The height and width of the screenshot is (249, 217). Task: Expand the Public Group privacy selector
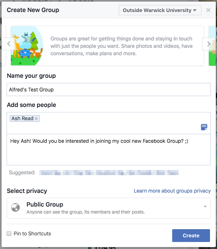[109, 208]
